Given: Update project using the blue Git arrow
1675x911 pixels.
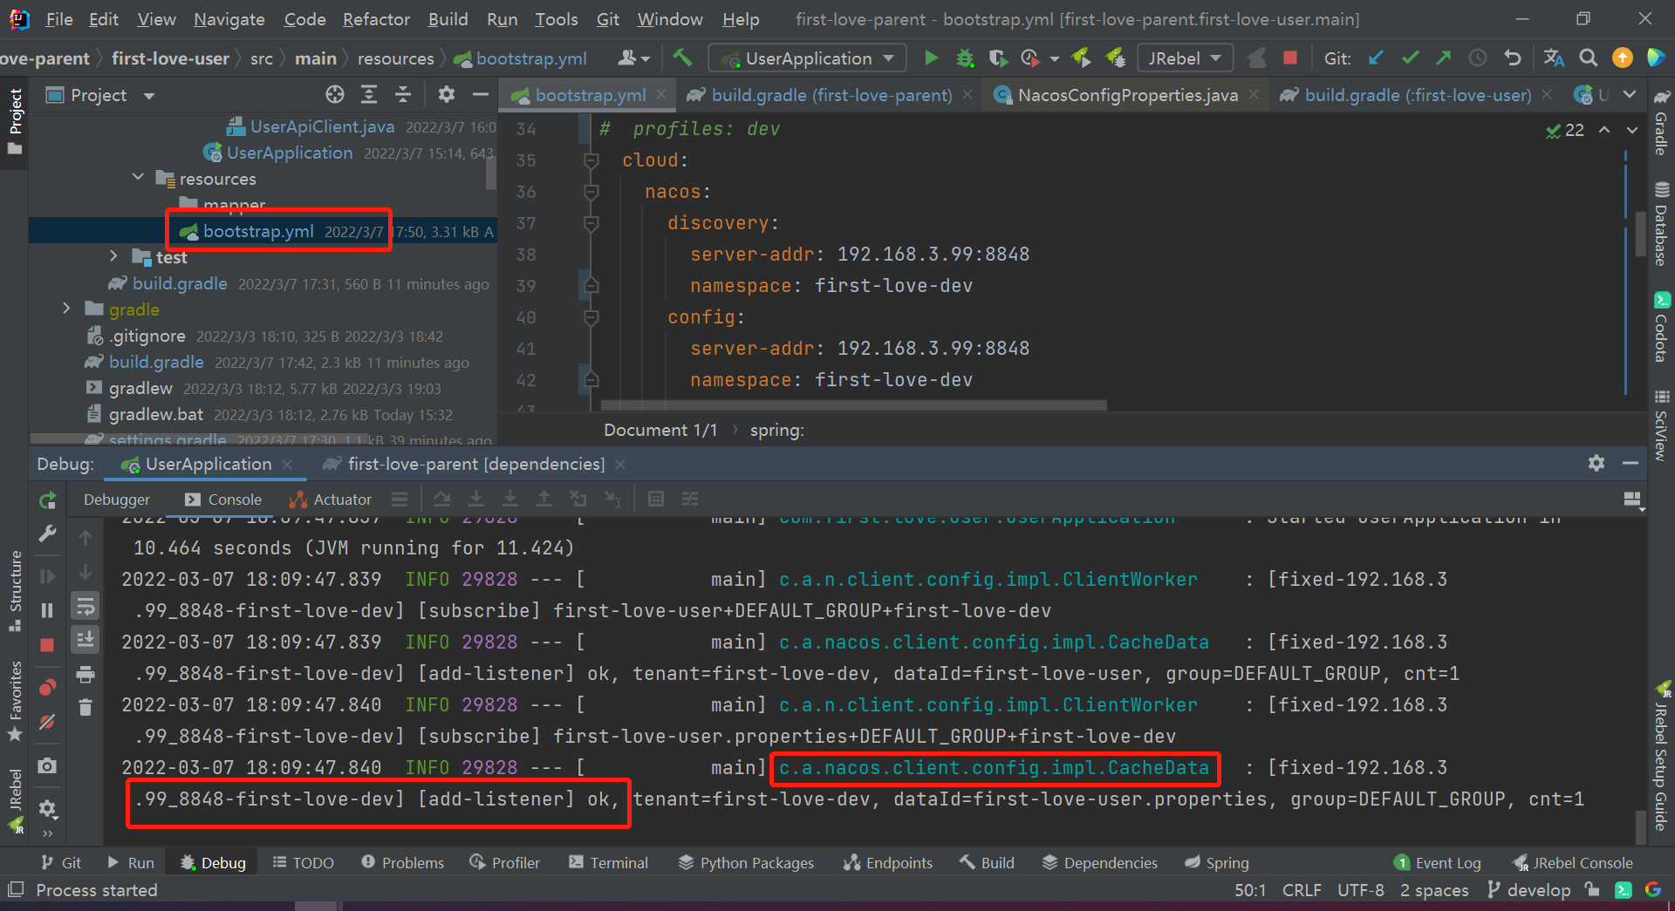Looking at the screenshot, I should click(1376, 58).
